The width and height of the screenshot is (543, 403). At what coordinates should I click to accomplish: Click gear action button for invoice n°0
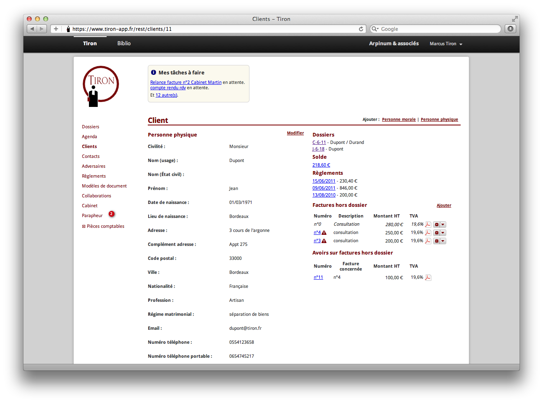coord(436,225)
